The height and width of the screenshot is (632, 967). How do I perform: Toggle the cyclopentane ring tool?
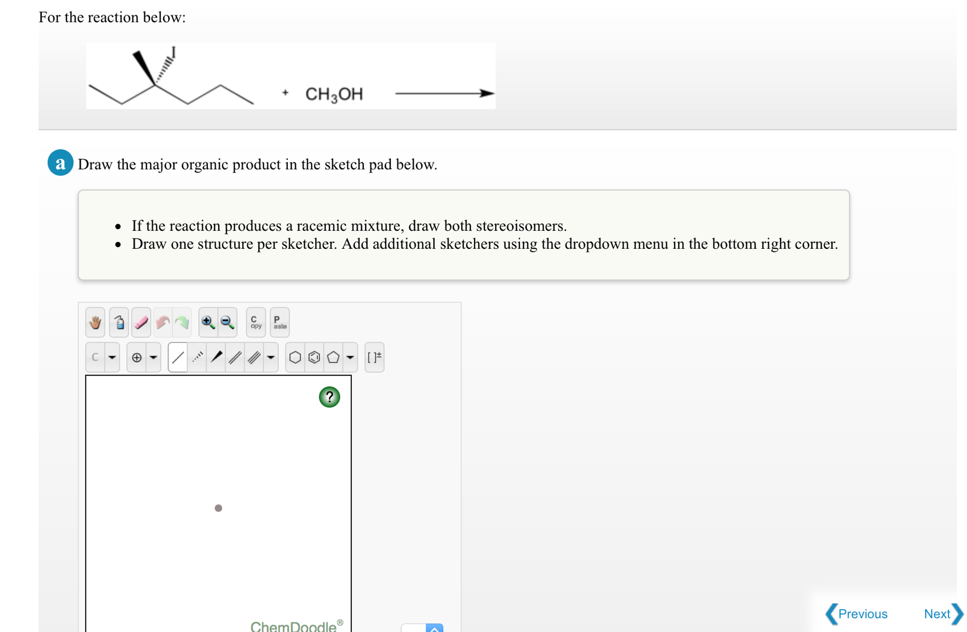click(333, 357)
